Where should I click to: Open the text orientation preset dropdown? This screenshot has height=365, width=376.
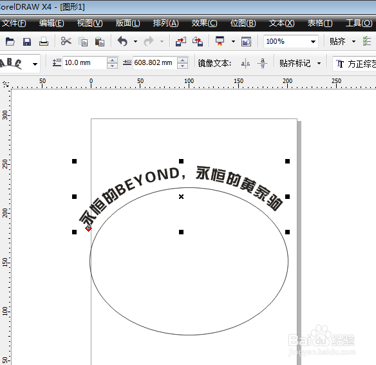click(35, 64)
